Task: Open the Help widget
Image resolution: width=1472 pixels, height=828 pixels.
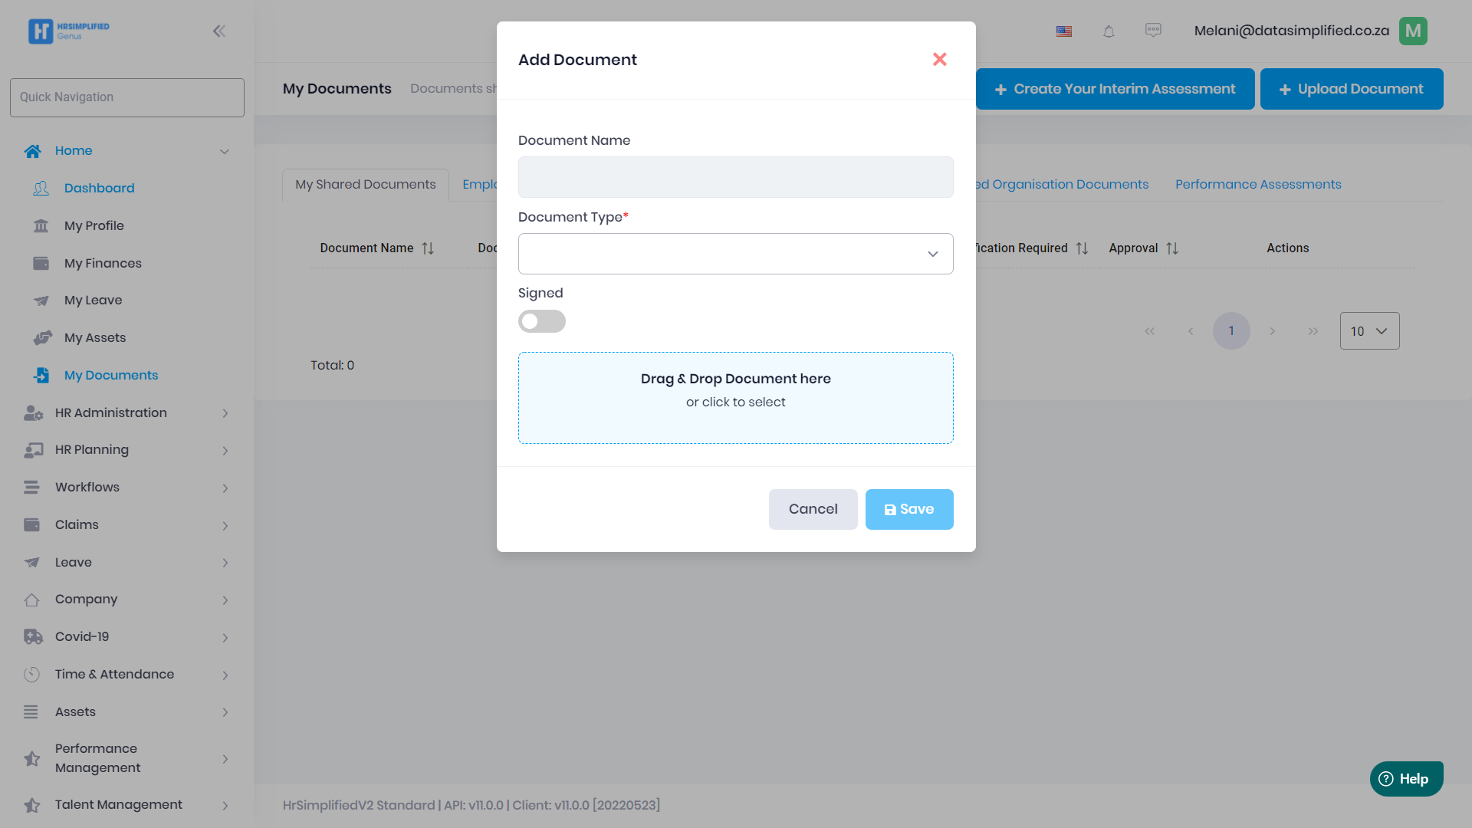Action: (x=1406, y=779)
